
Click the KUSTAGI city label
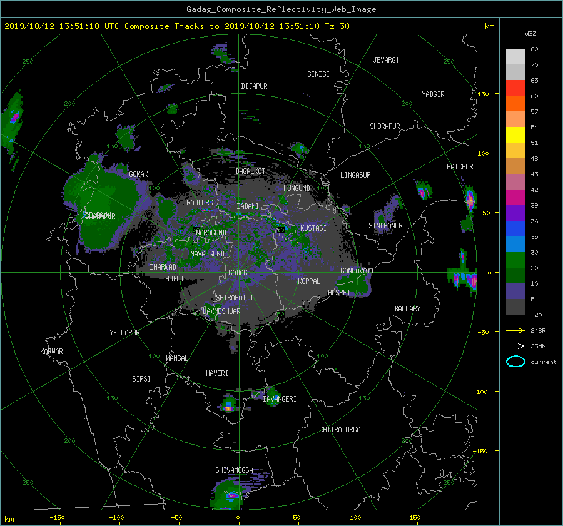(313, 228)
